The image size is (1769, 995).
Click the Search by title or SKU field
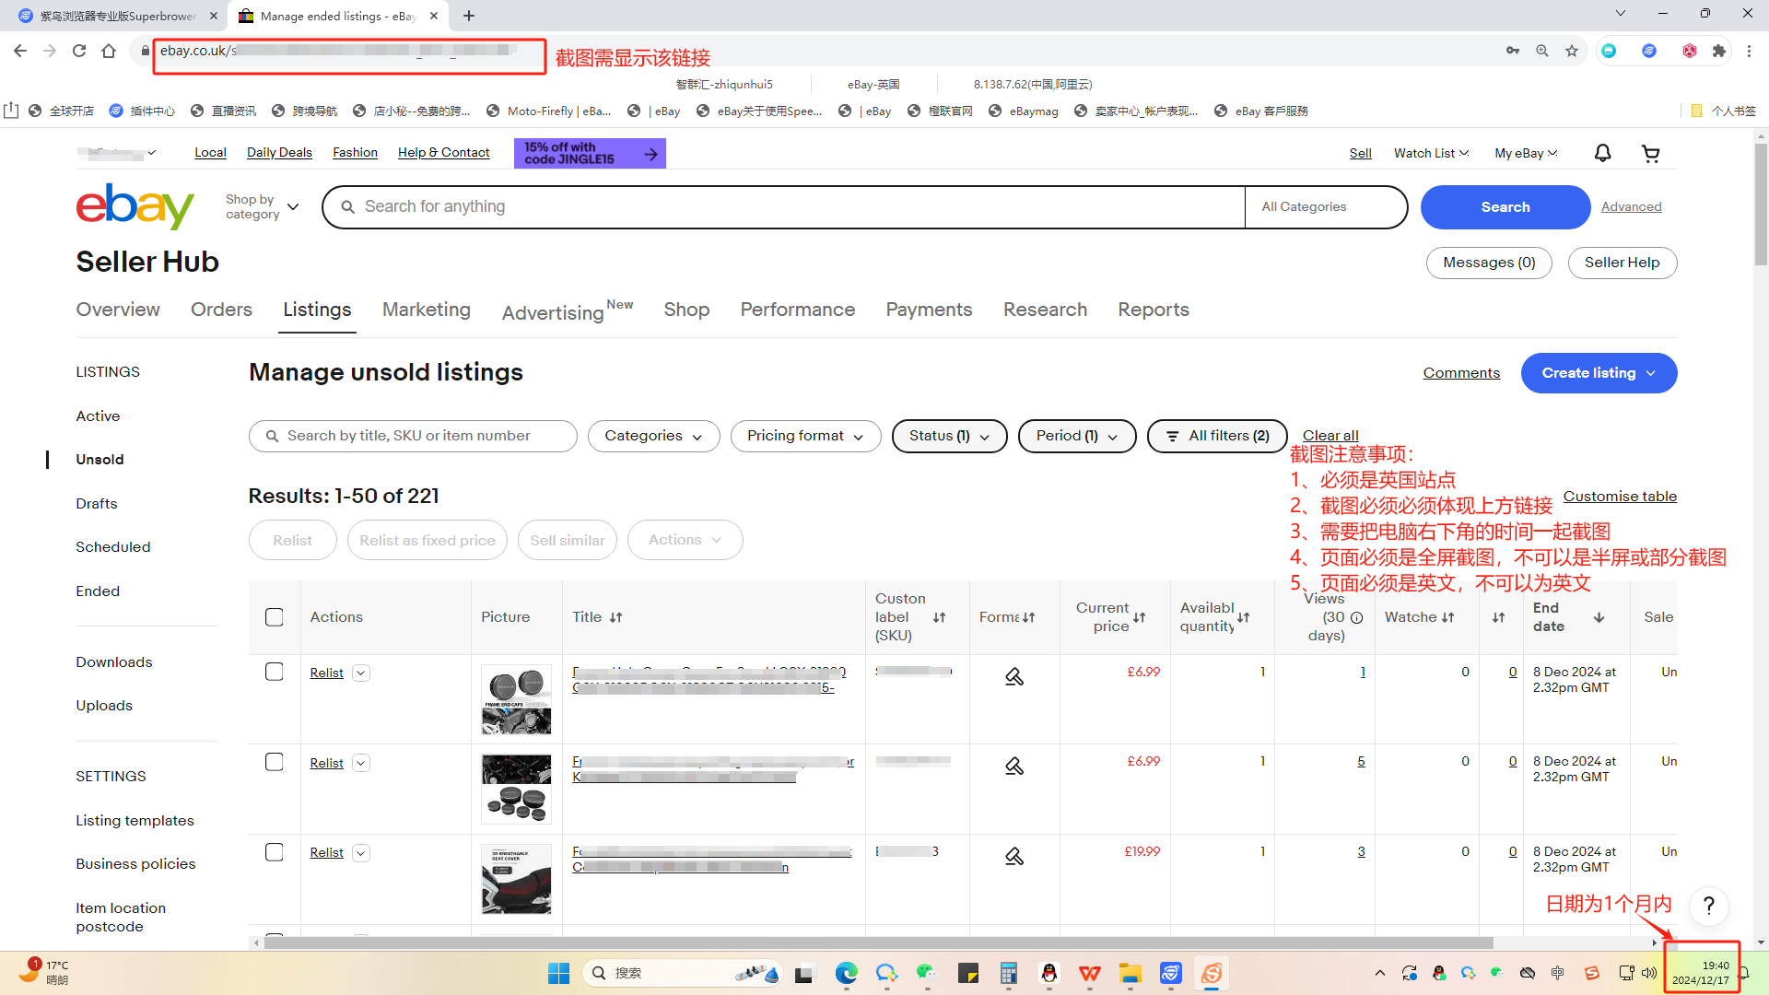(x=413, y=436)
